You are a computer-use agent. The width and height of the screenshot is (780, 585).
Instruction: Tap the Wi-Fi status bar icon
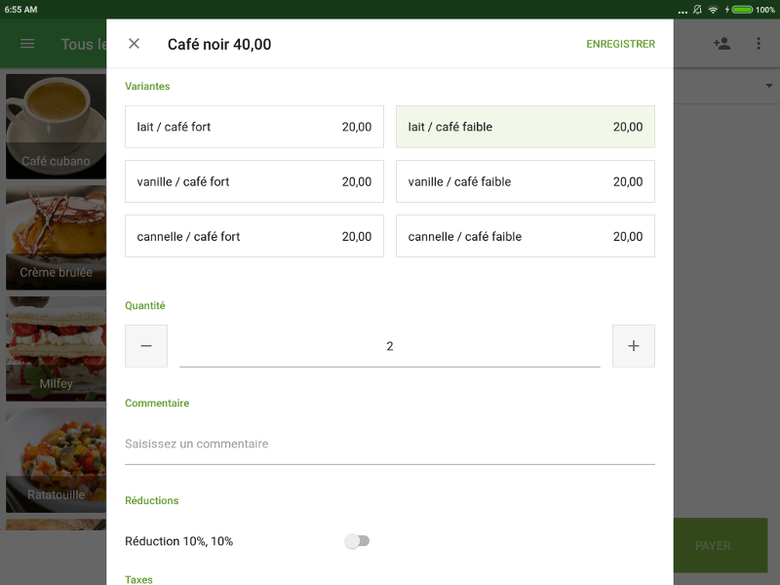click(713, 9)
